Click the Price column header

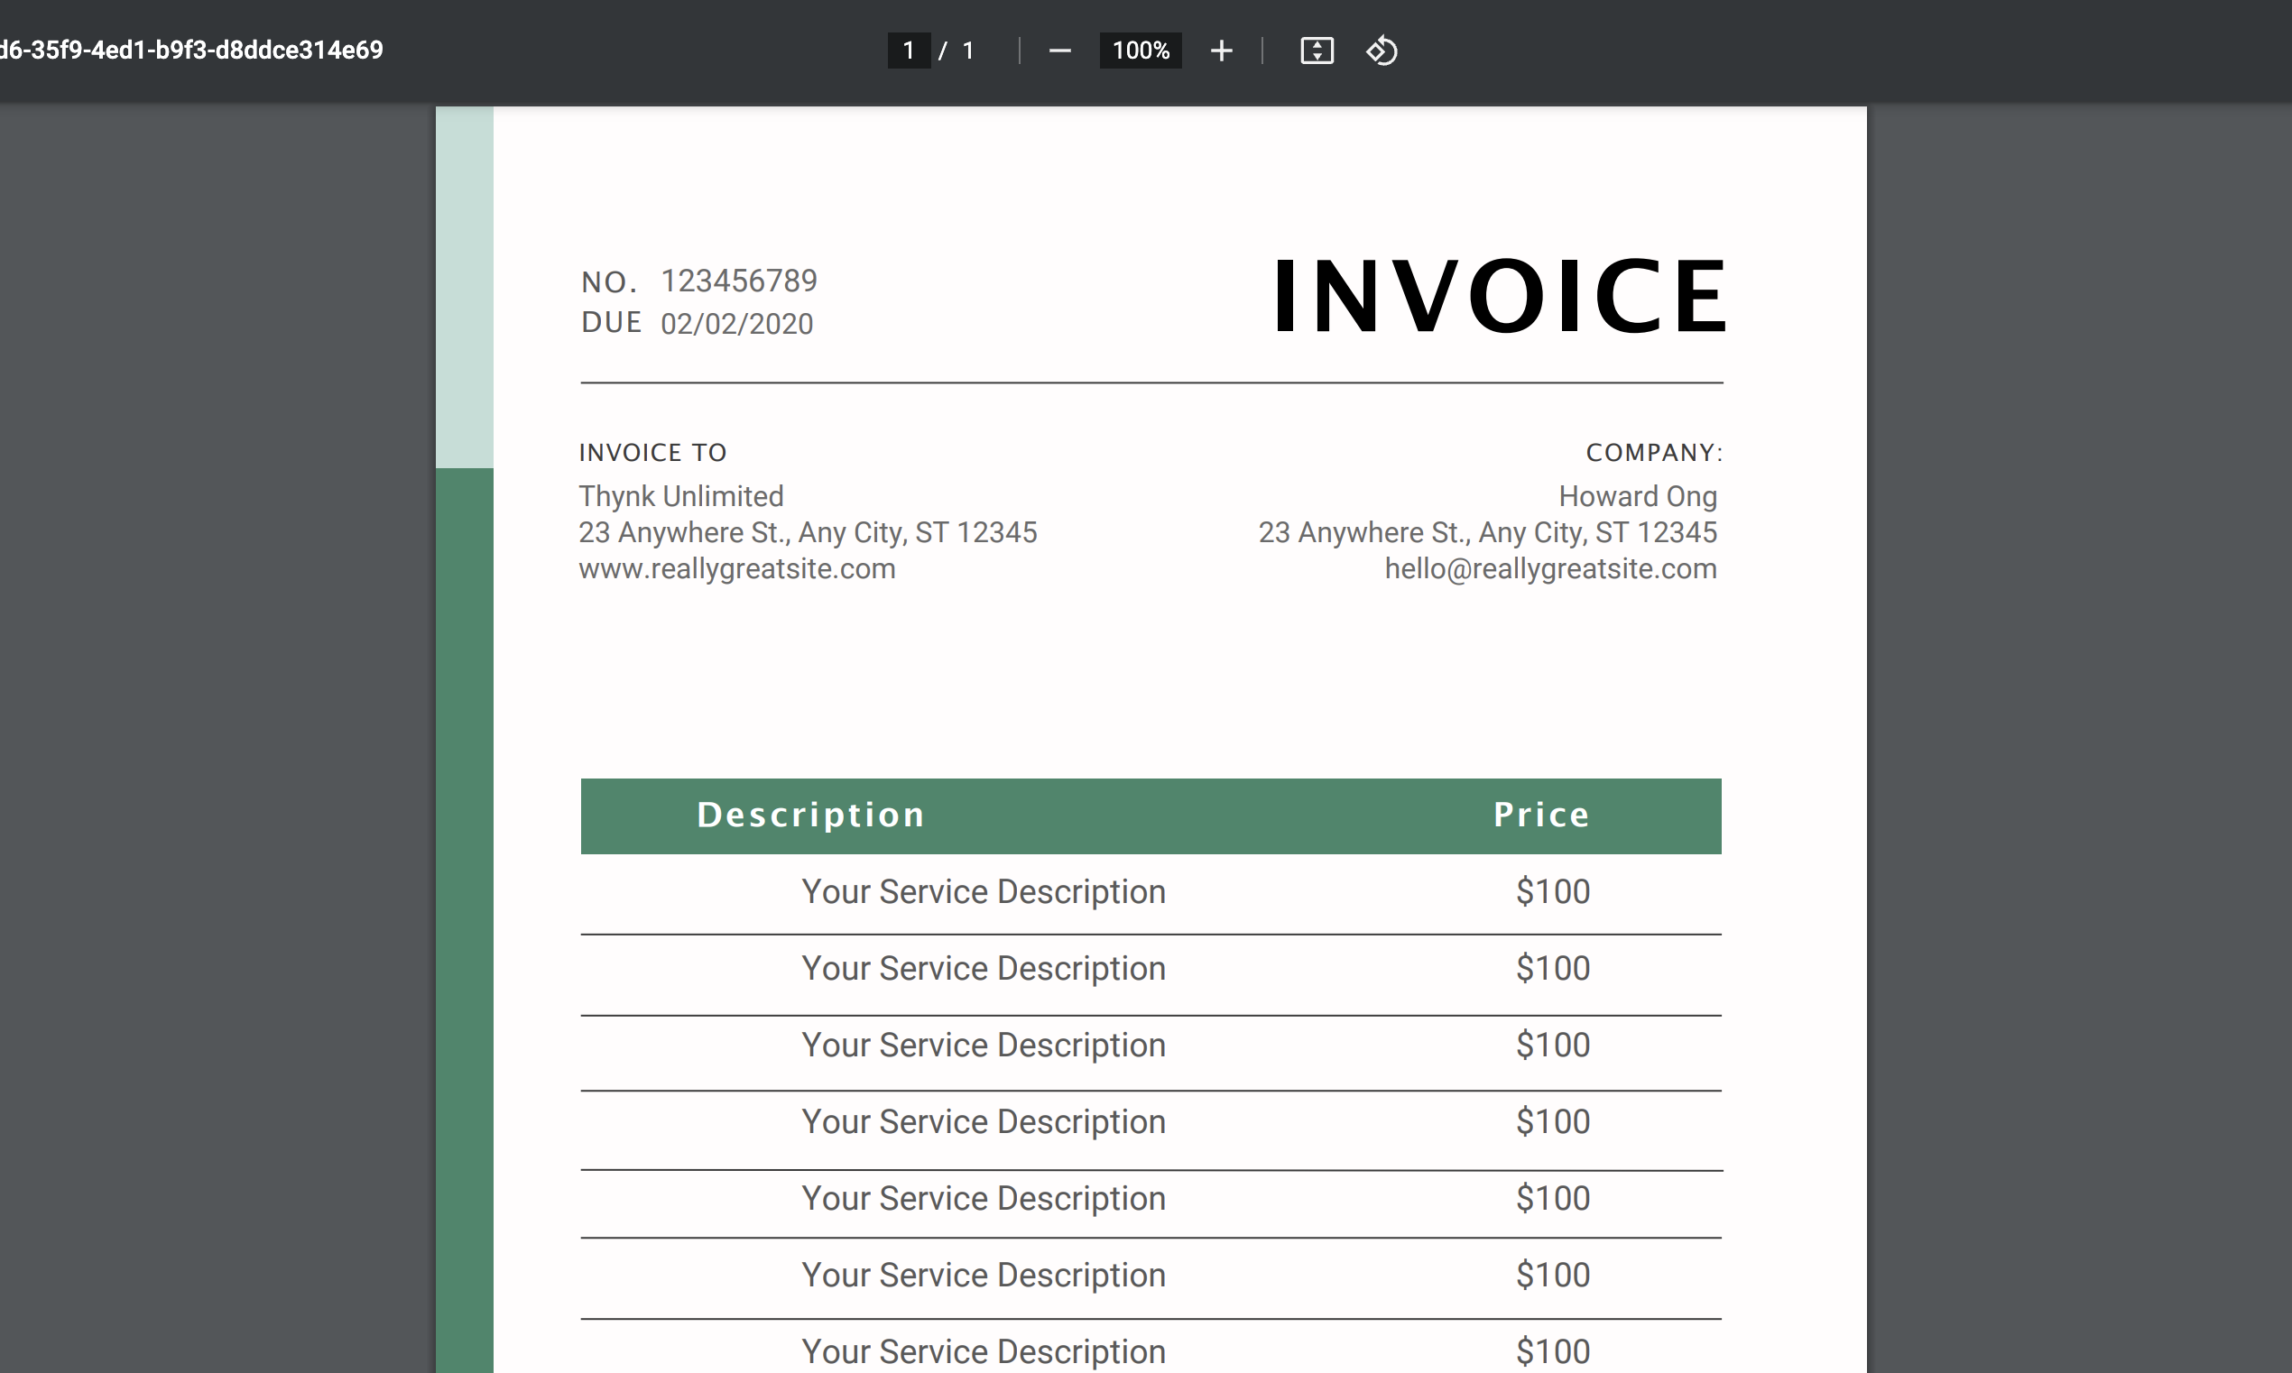(1541, 815)
